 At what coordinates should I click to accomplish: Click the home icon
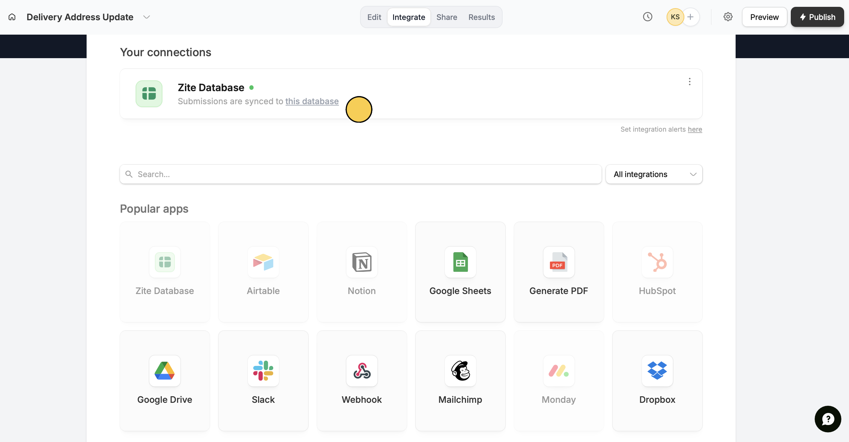tap(12, 17)
